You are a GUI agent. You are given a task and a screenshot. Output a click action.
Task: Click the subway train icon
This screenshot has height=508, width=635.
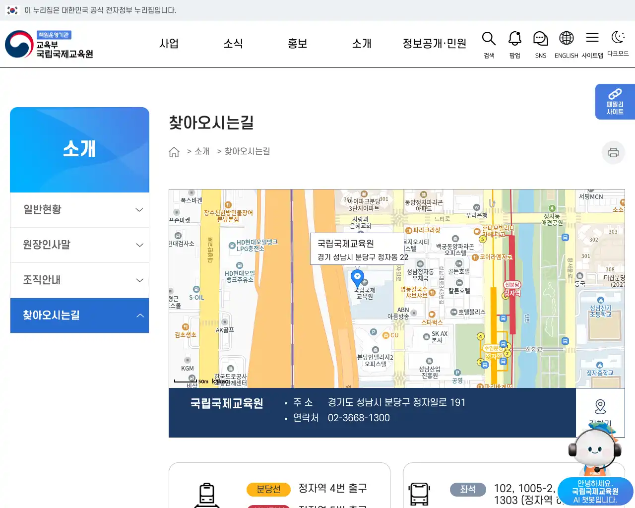coord(207,495)
